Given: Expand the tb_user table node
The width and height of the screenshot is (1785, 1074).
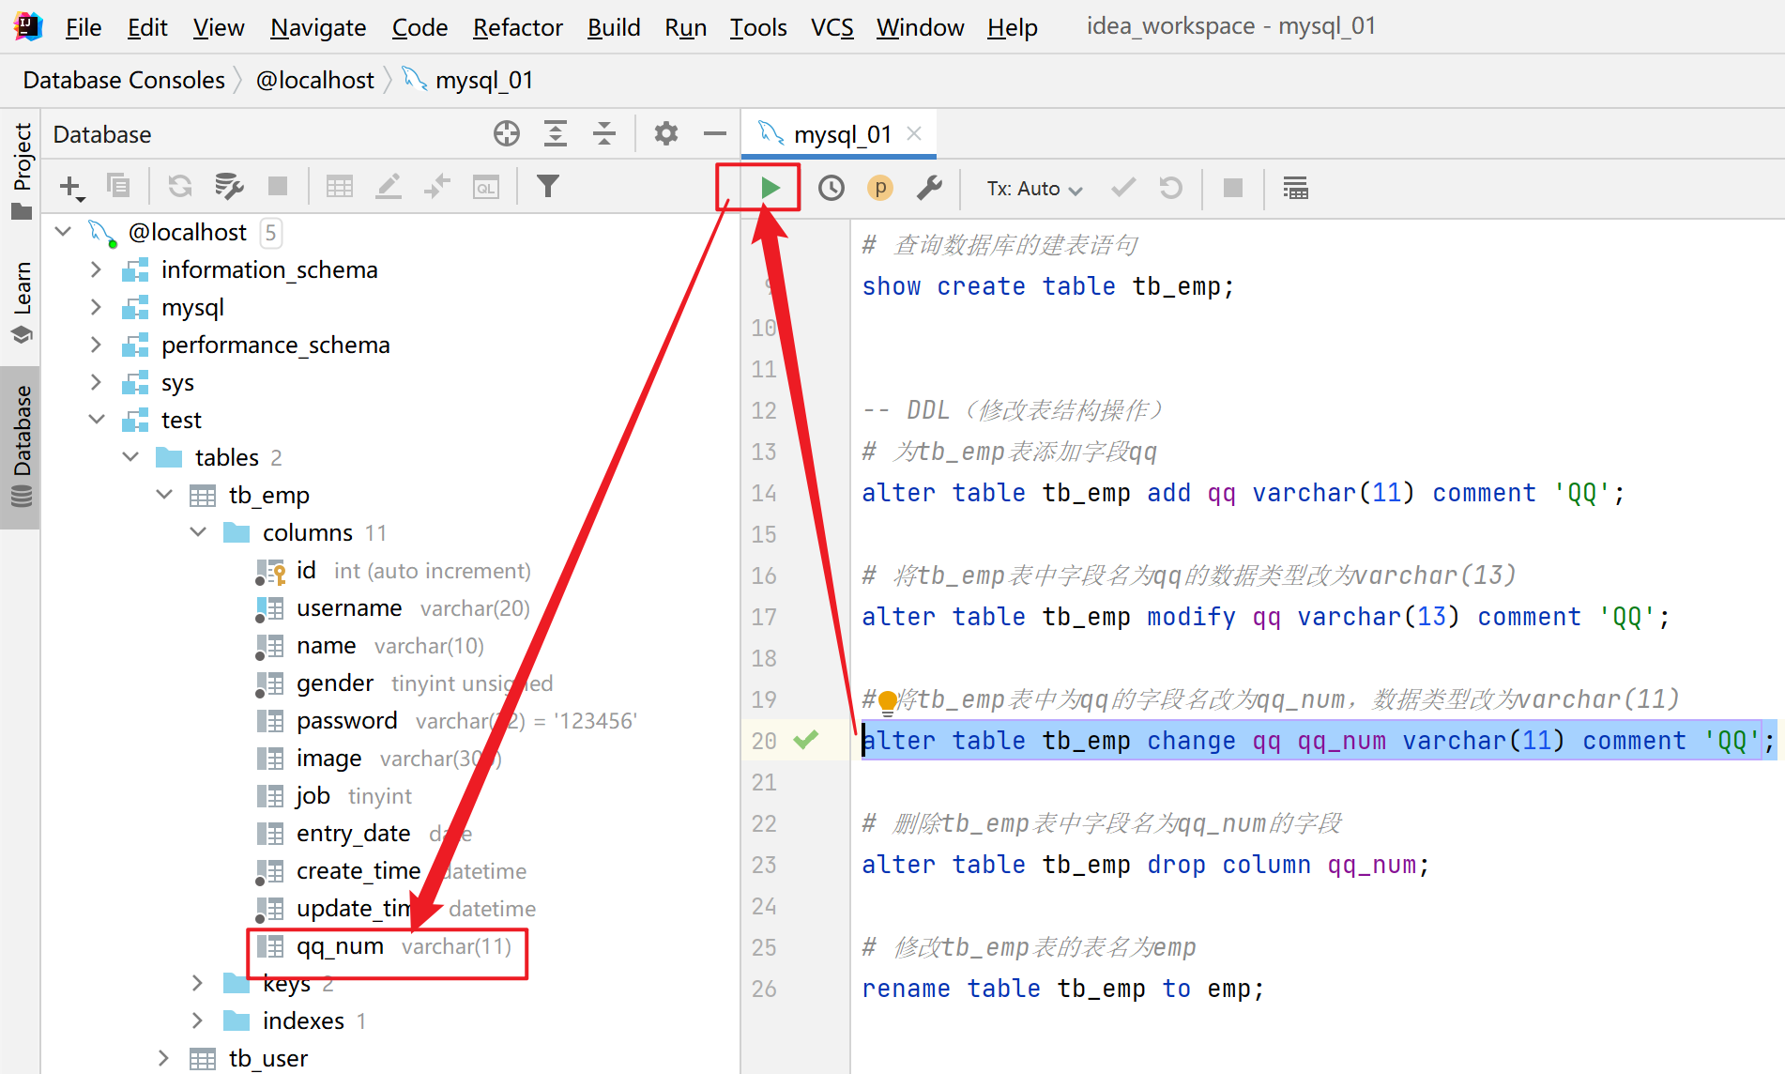Looking at the screenshot, I should 164,1058.
